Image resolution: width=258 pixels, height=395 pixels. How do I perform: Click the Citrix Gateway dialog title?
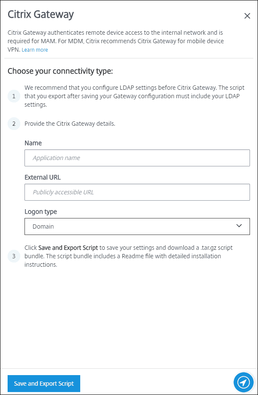tap(40, 14)
